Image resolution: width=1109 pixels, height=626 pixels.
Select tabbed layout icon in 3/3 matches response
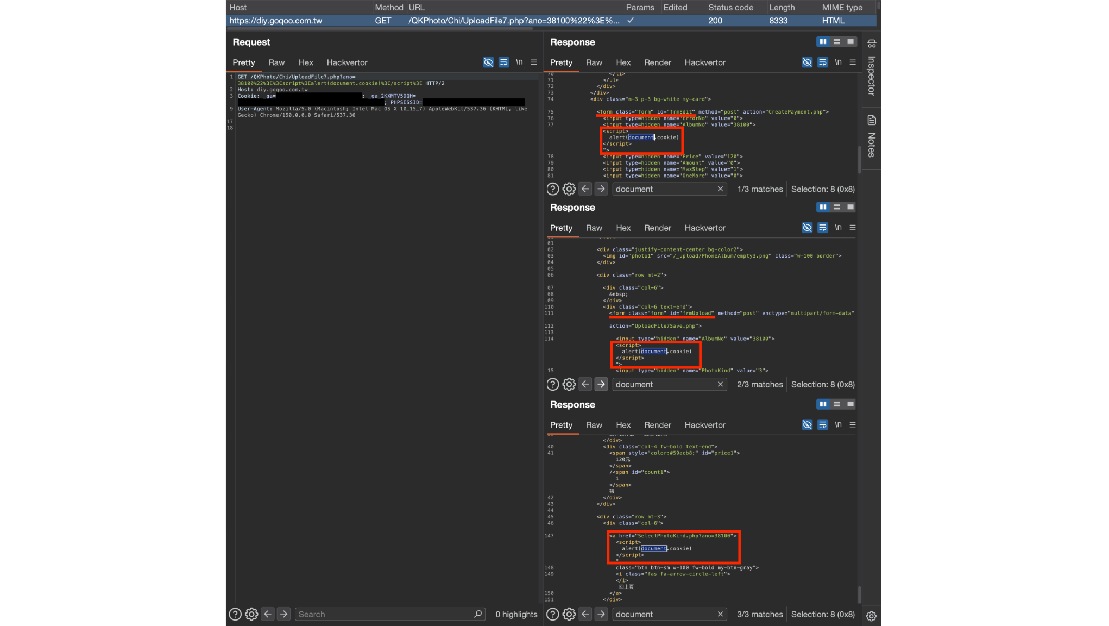point(850,404)
